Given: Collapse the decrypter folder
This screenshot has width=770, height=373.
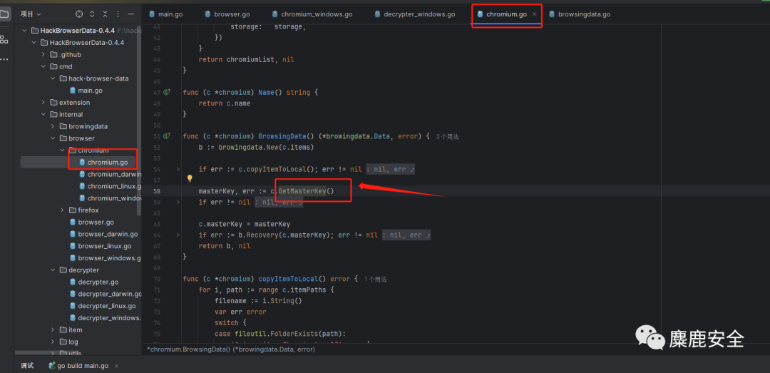Looking at the screenshot, I should tap(53, 270).
